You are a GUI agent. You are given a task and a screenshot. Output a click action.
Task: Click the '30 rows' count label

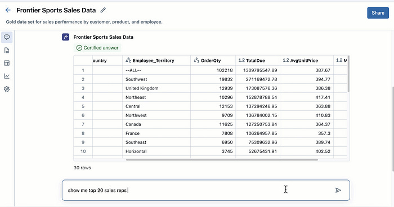point(82,168)
